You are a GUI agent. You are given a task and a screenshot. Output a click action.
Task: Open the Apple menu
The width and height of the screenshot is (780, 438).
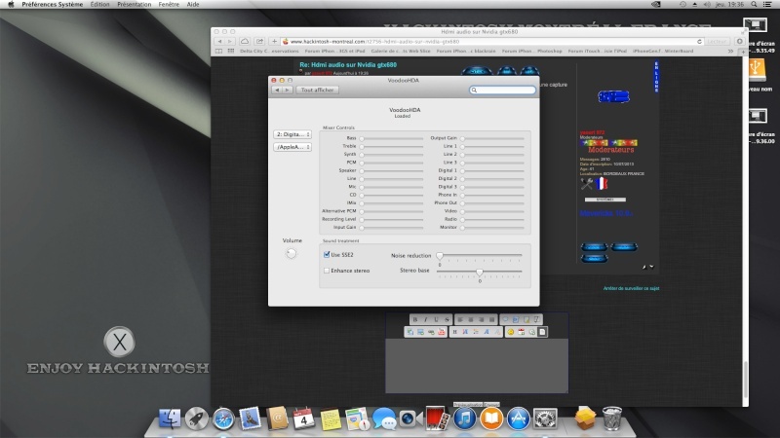11,4
